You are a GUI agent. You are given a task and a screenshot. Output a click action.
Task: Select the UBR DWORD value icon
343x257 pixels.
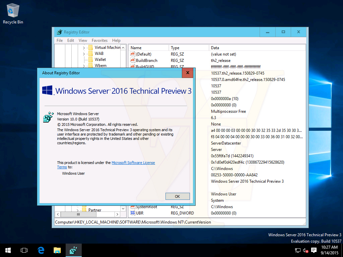point(133,213)
